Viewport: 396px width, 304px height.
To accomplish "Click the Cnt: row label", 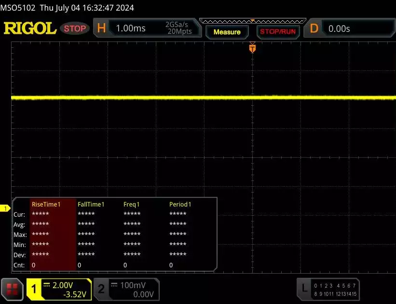I will click(19, 265).
